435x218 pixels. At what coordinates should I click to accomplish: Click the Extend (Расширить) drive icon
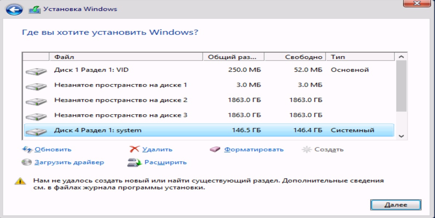click(134, 163)
